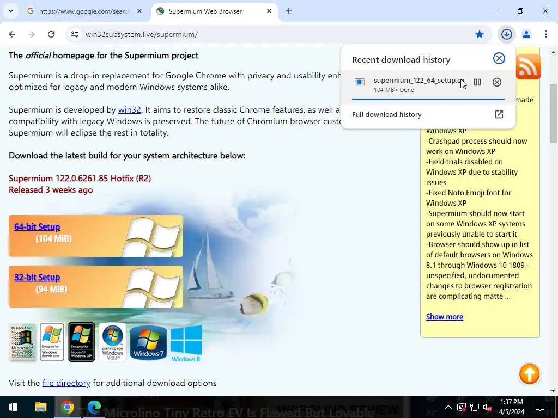Open File Explorer from the taskbar

(x=40, y=407)
